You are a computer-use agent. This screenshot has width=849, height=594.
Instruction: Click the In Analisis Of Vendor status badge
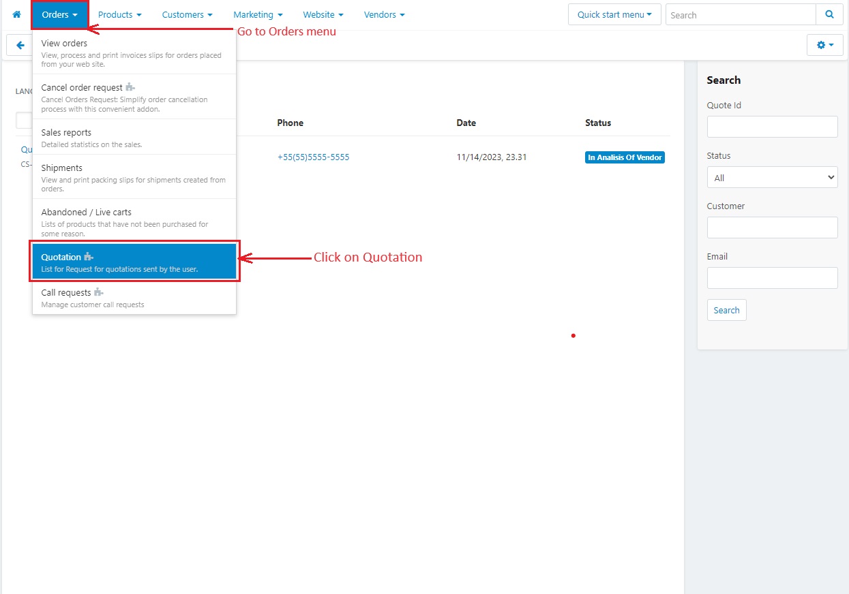click(624, 157)
